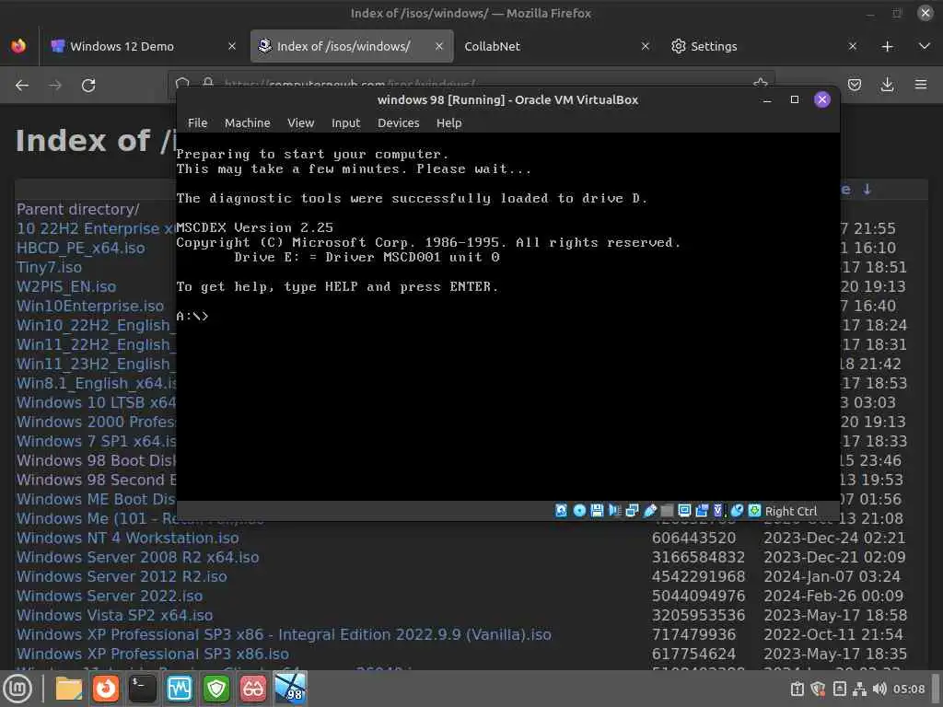Open the Windows Vista SP2 x64.iso link

(114, 615)
